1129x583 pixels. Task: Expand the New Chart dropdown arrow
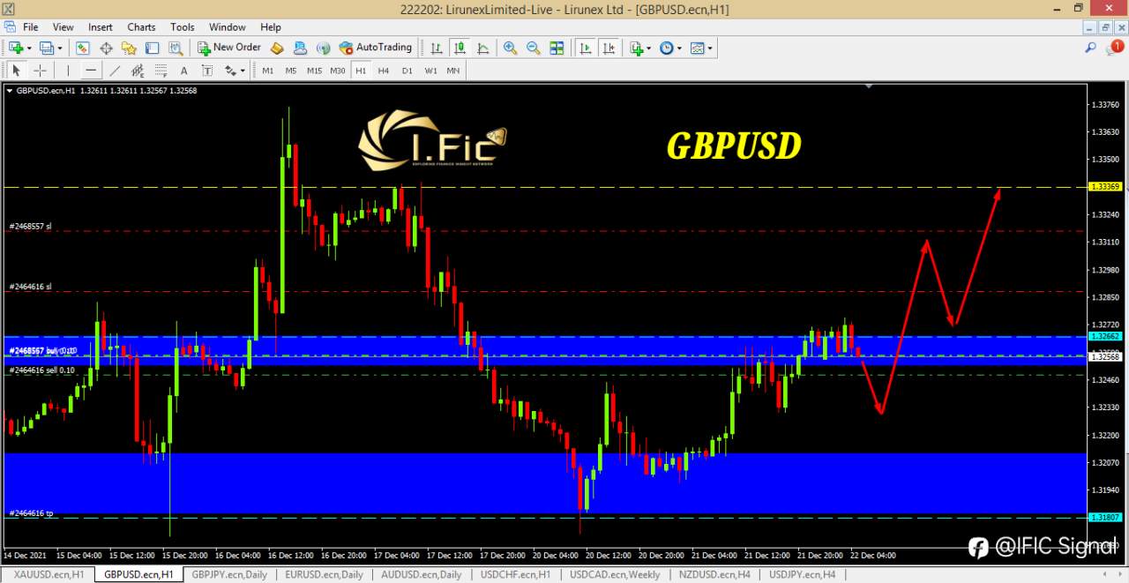point(29,49)
